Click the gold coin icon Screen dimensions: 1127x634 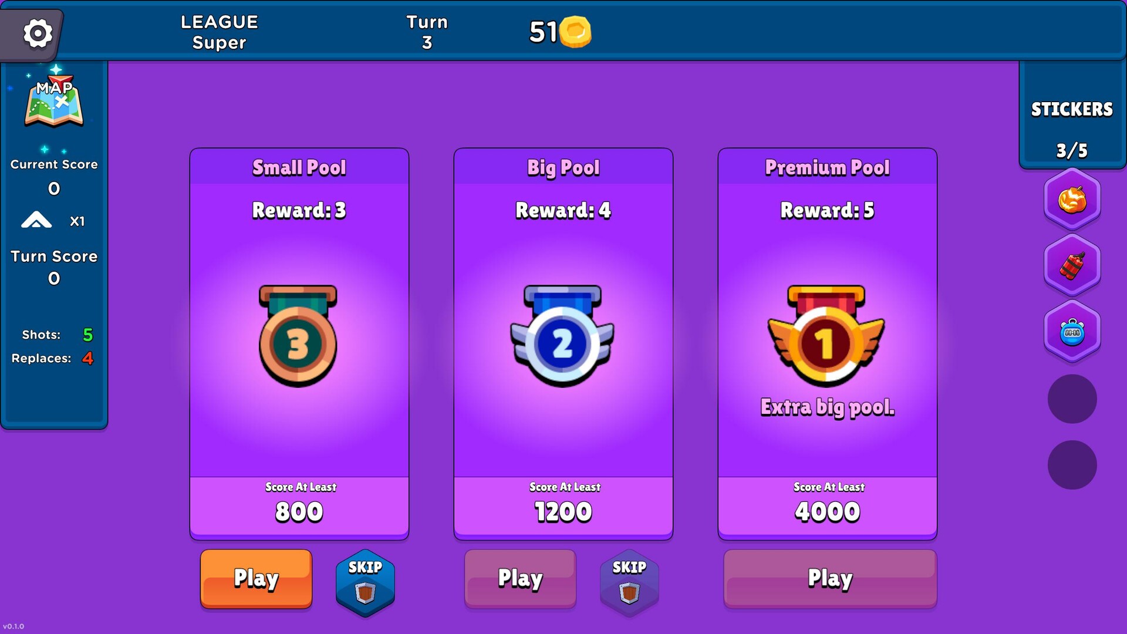click(575, 32)
